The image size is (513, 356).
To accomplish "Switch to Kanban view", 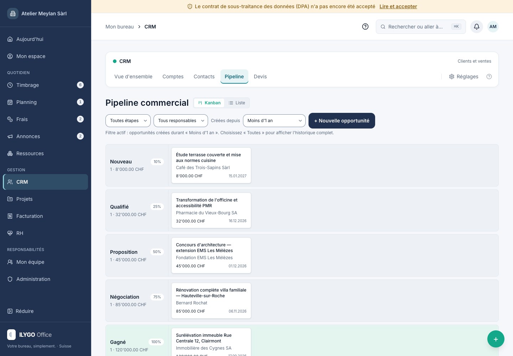I will tap(209, 103).
